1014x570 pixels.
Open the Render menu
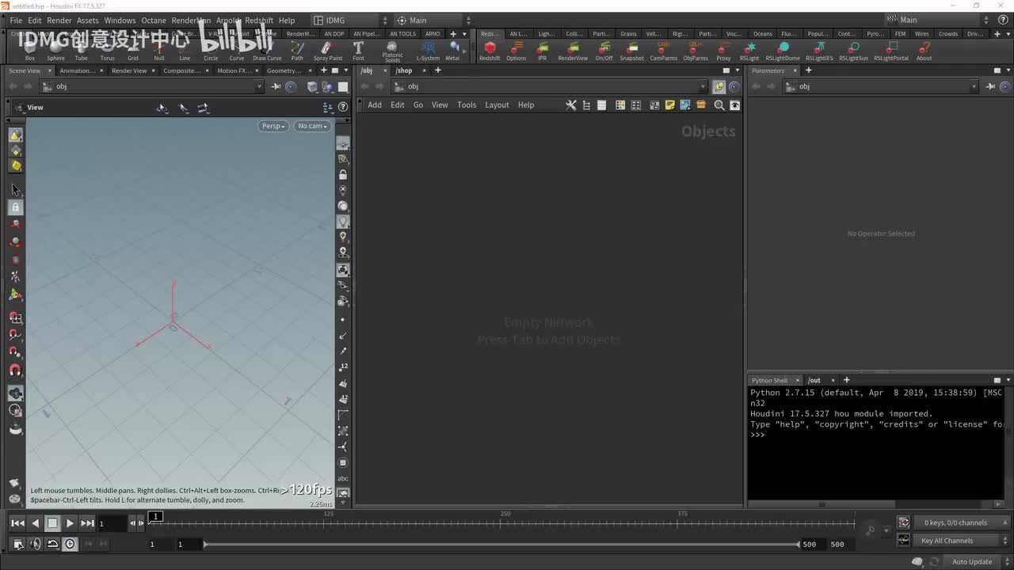tap(59, 21)
